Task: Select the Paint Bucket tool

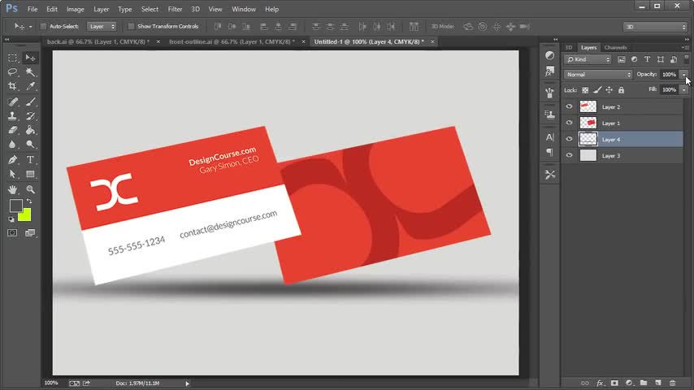Action: pyautogui.click(x=30, y=130)
